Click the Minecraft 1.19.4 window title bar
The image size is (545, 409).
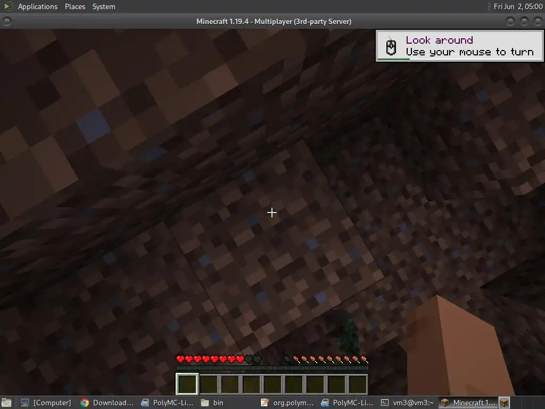coord(274,21)
